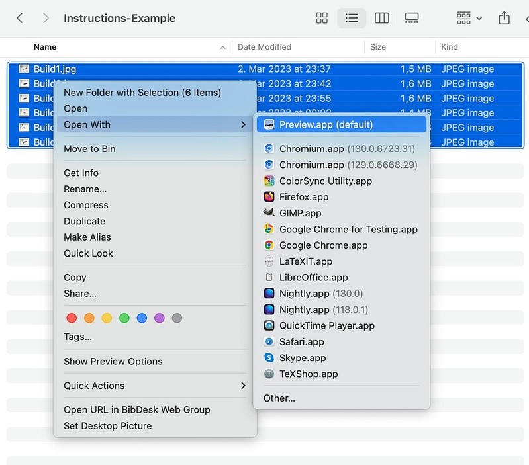Image resolution: width=529 pixels, height=465 pixels.
Task: Choose New Folder with Selection (6 Items)
Action: pos(142,93)
